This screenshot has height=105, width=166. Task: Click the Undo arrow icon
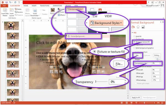[10, 2]
